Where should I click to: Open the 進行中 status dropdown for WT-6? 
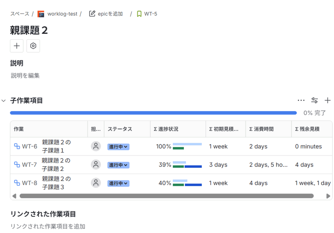[x=118, y=147]
